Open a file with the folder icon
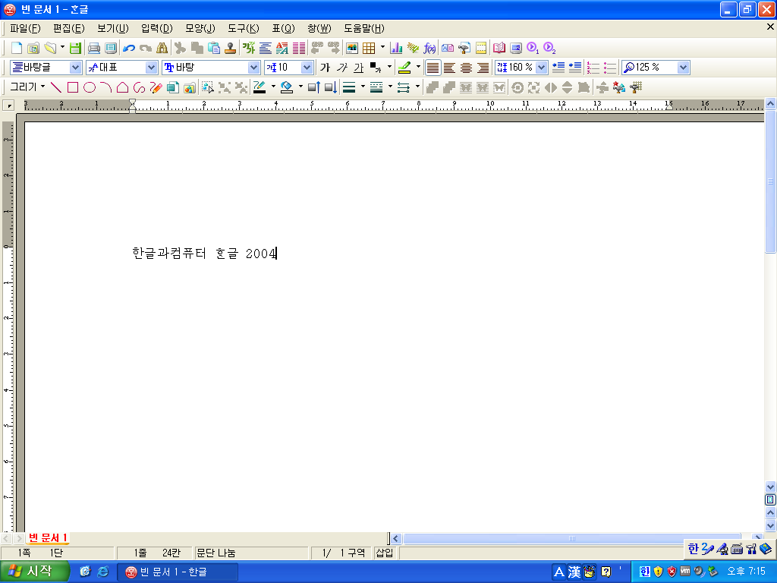Screen dimensions: 777x583 click(x=50, y=48)
